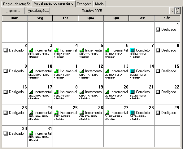Open the Mídia tab
This screenshot has height=149, width=183.
pos(99,4)
